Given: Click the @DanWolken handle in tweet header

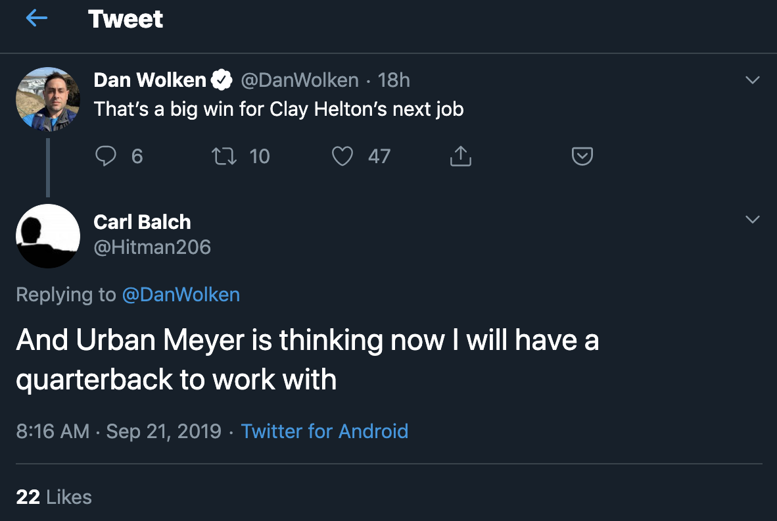Looking at the screenshot, I should click(300, 80).
